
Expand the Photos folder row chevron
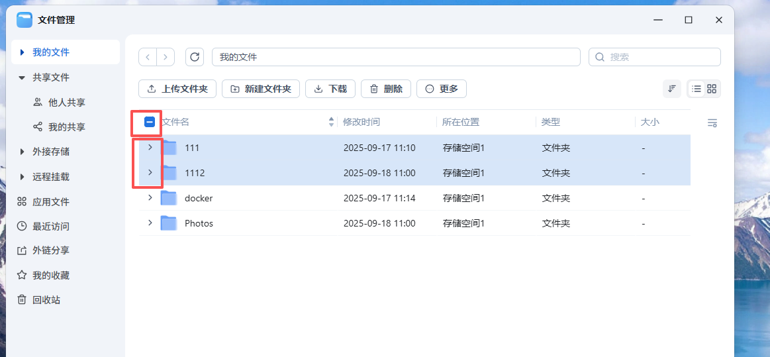click(x=150, y=223)
